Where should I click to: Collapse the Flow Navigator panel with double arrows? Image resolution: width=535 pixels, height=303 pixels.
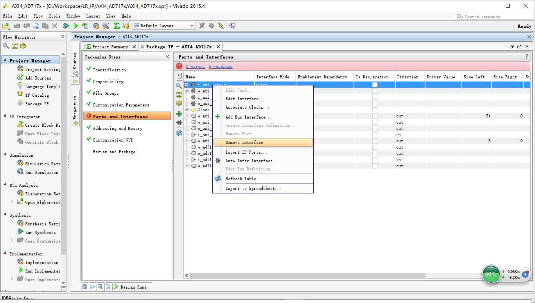point(63,37)
